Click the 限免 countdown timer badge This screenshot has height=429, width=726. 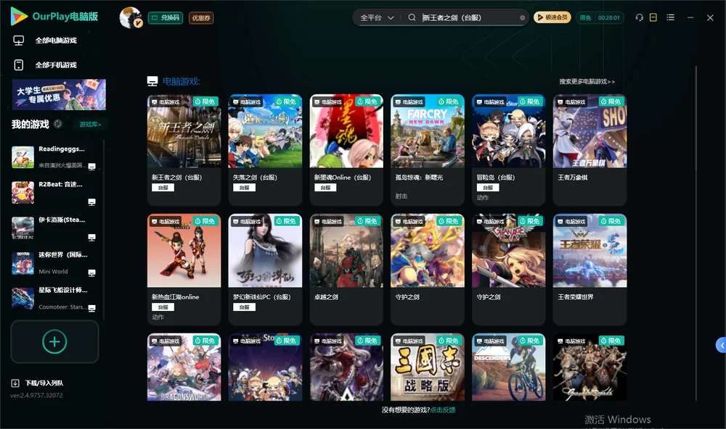pyautogui.click(x=600, y=17)
